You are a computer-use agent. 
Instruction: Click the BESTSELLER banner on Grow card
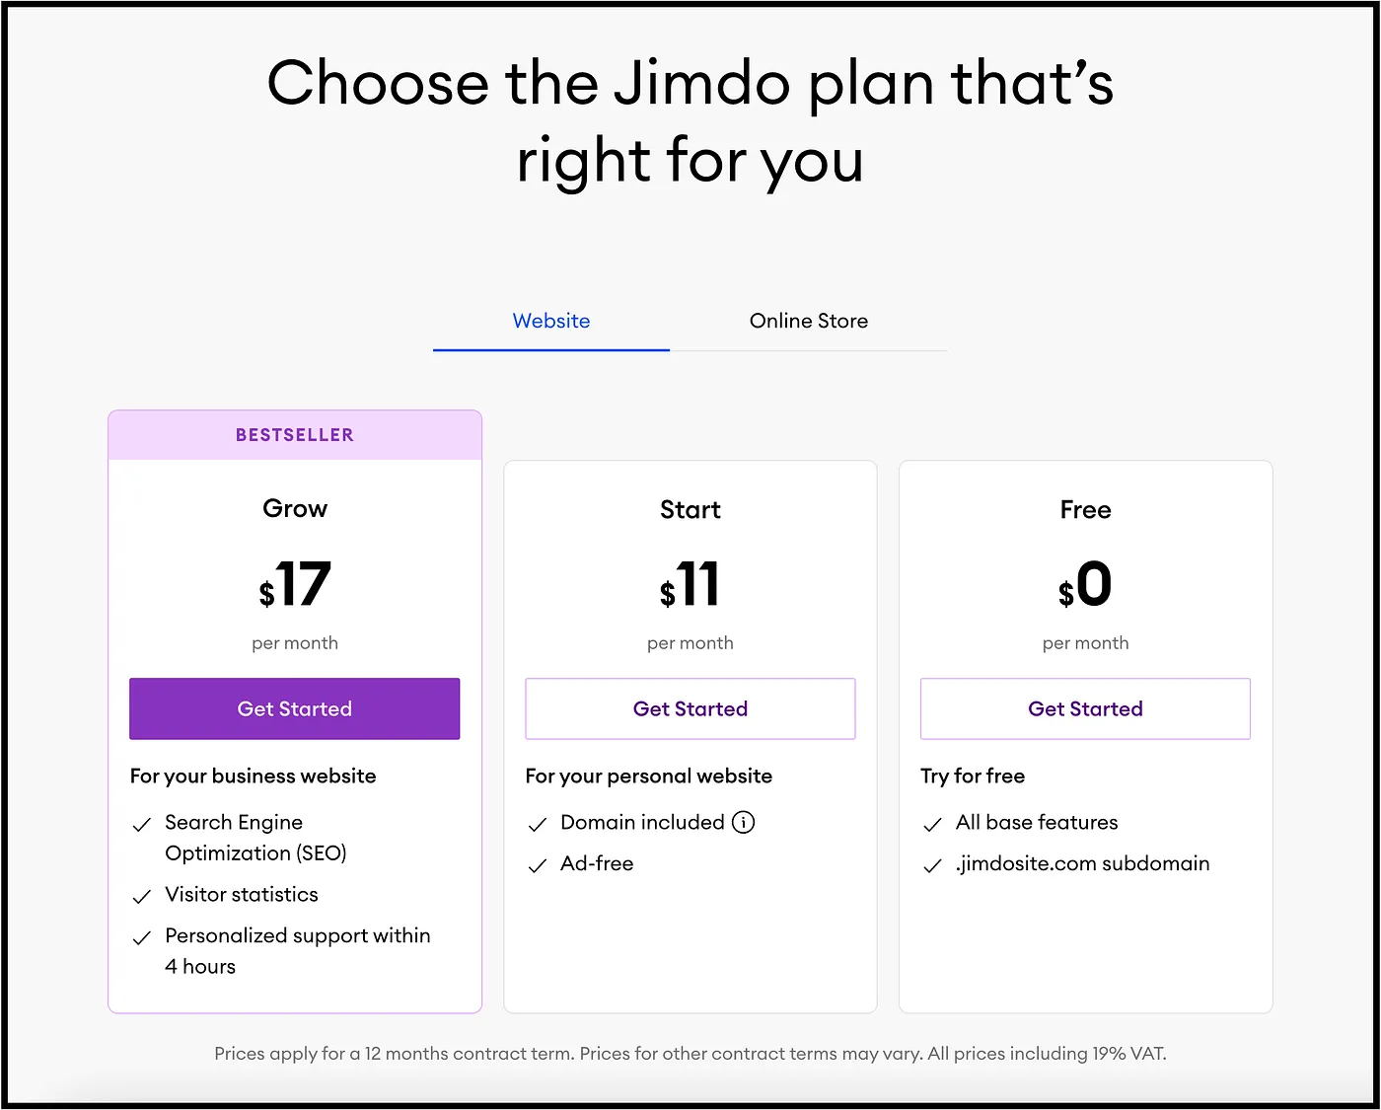[x=295, y=435]
